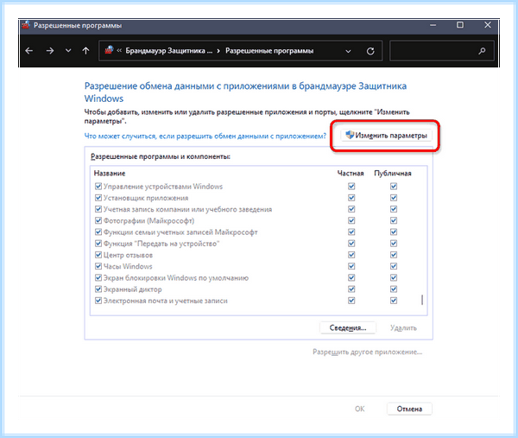The image size is (518, 438).
Task: Click the Название column header
Action: tap(110, 174)
